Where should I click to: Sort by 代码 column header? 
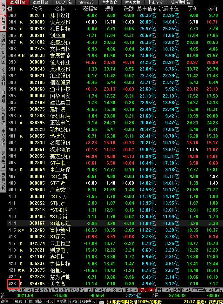[37, 9]
